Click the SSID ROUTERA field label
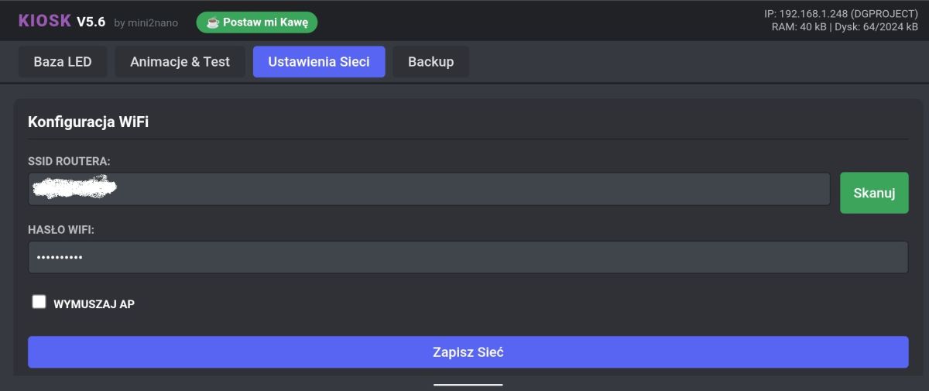 (69, 161)
